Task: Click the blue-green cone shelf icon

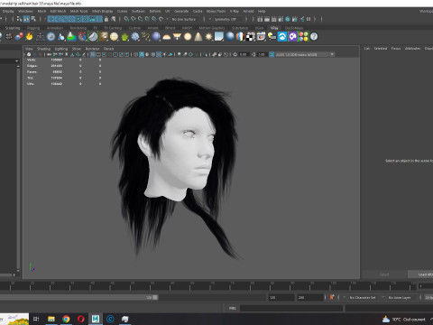Action: [x=71, y=37]
